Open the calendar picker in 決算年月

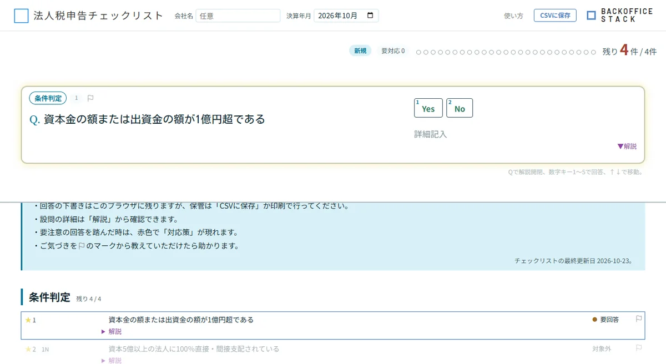371,16
